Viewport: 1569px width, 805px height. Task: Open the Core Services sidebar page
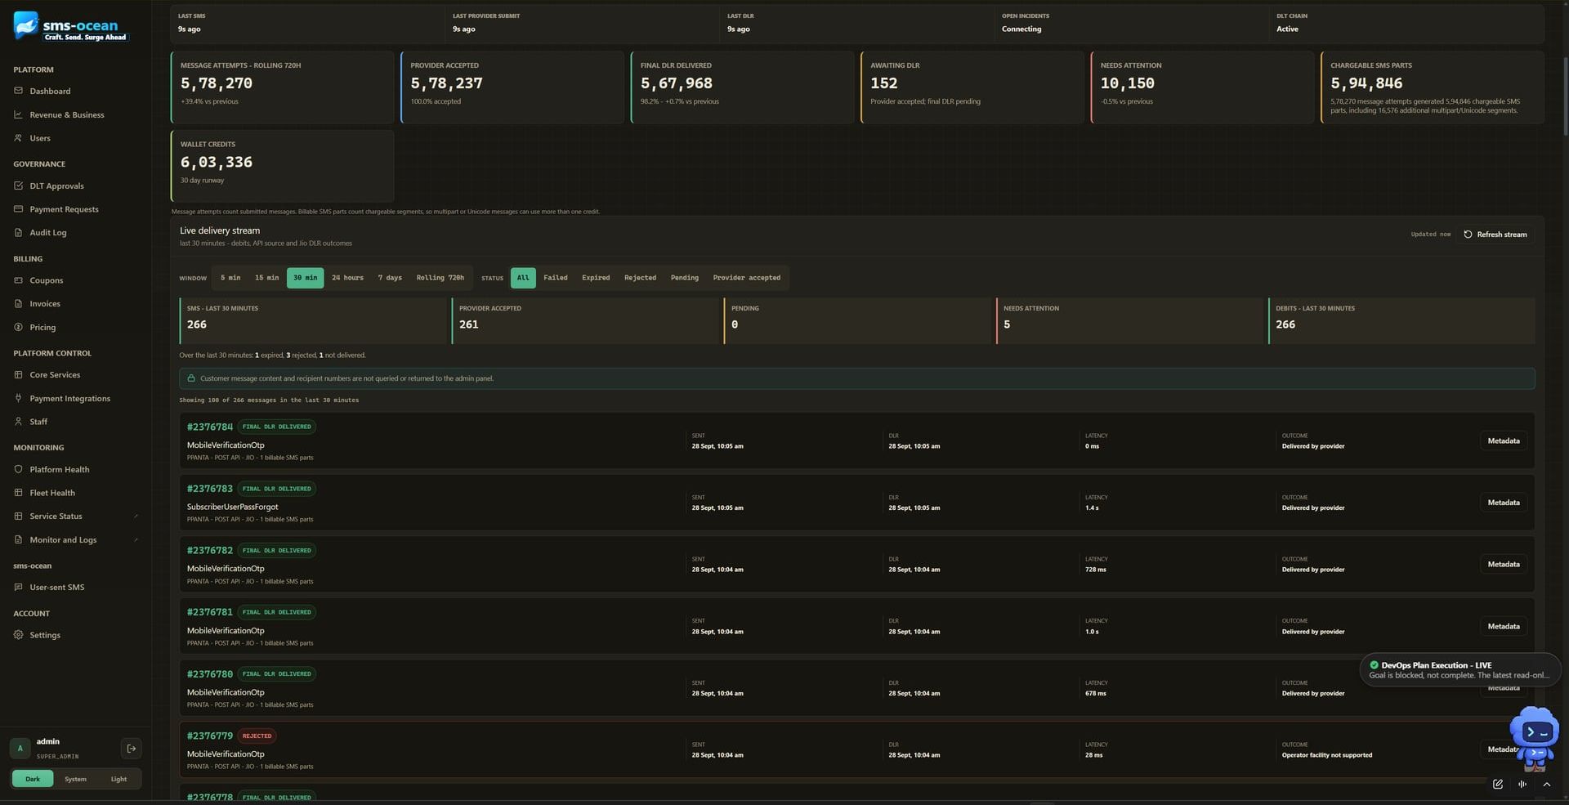(55, 375)
